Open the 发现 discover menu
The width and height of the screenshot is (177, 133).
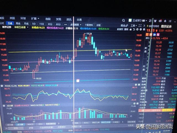pos(58,19)
